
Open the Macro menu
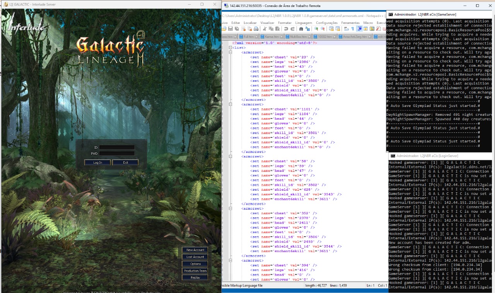click(368, 23)
